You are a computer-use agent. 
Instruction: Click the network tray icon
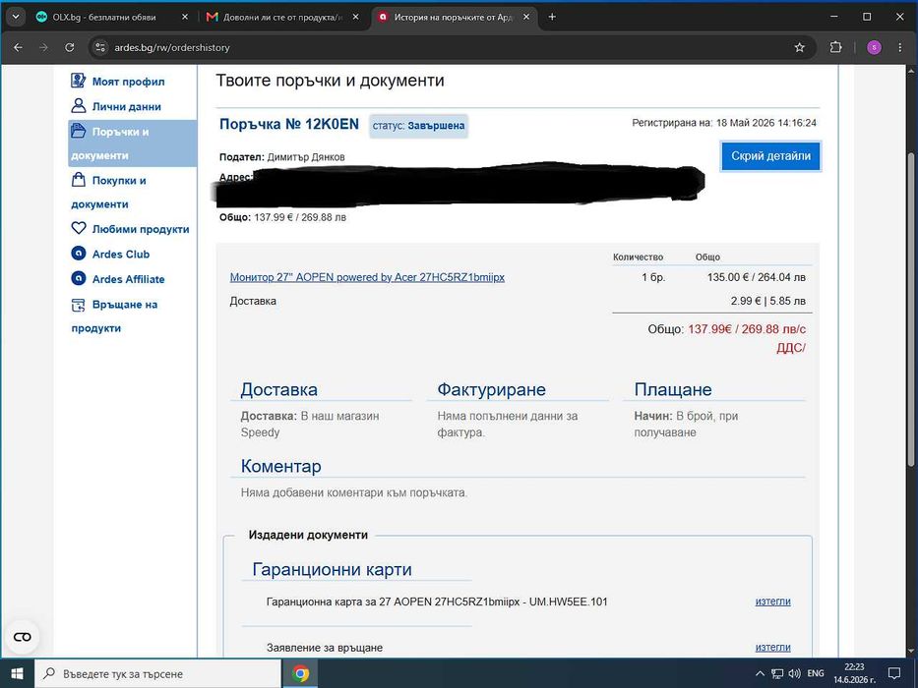[777, 673]
